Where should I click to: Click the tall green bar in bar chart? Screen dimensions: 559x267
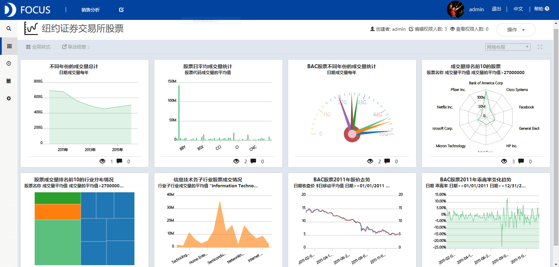[x=179, y=113]
